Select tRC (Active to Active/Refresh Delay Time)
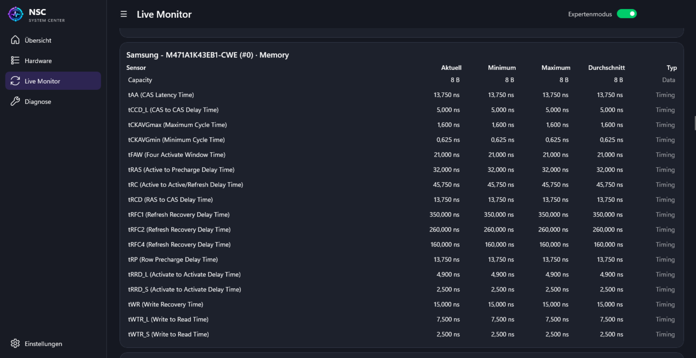This screenshot has width=696, height=358. (401, 184)
